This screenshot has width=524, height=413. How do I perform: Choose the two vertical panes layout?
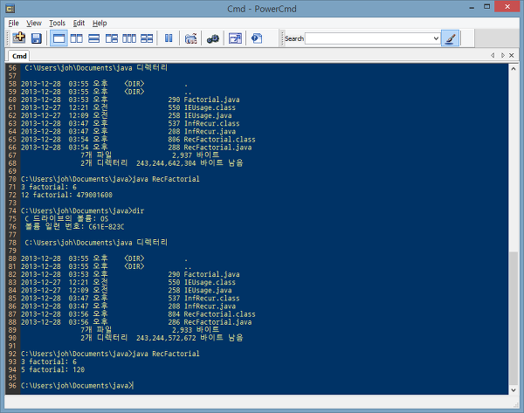[77, 38]
